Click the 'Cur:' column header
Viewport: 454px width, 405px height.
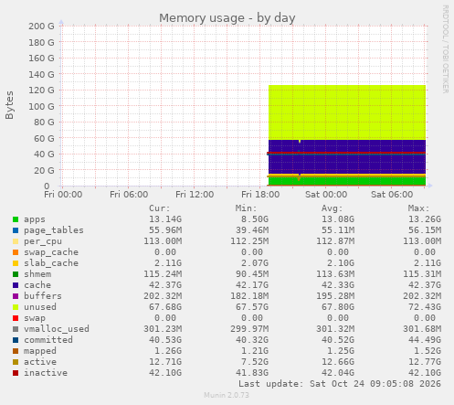pyautogui.click(x=160, y=208)
